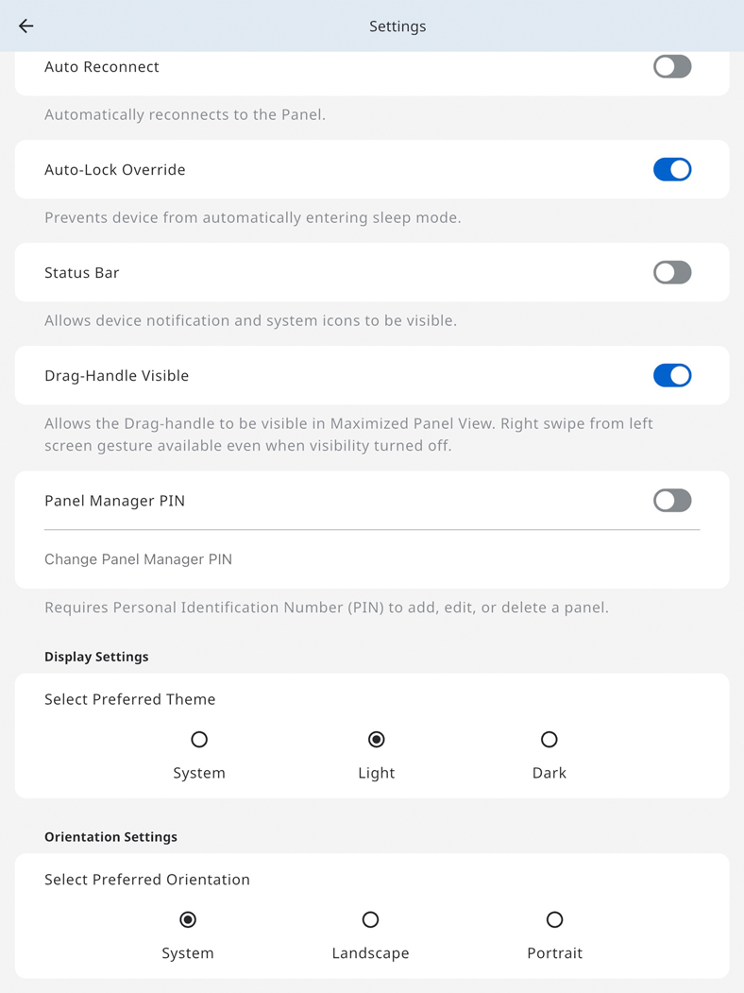
Task: Turn on Panel Manager PIN toggle
Action: pos(672,501)
